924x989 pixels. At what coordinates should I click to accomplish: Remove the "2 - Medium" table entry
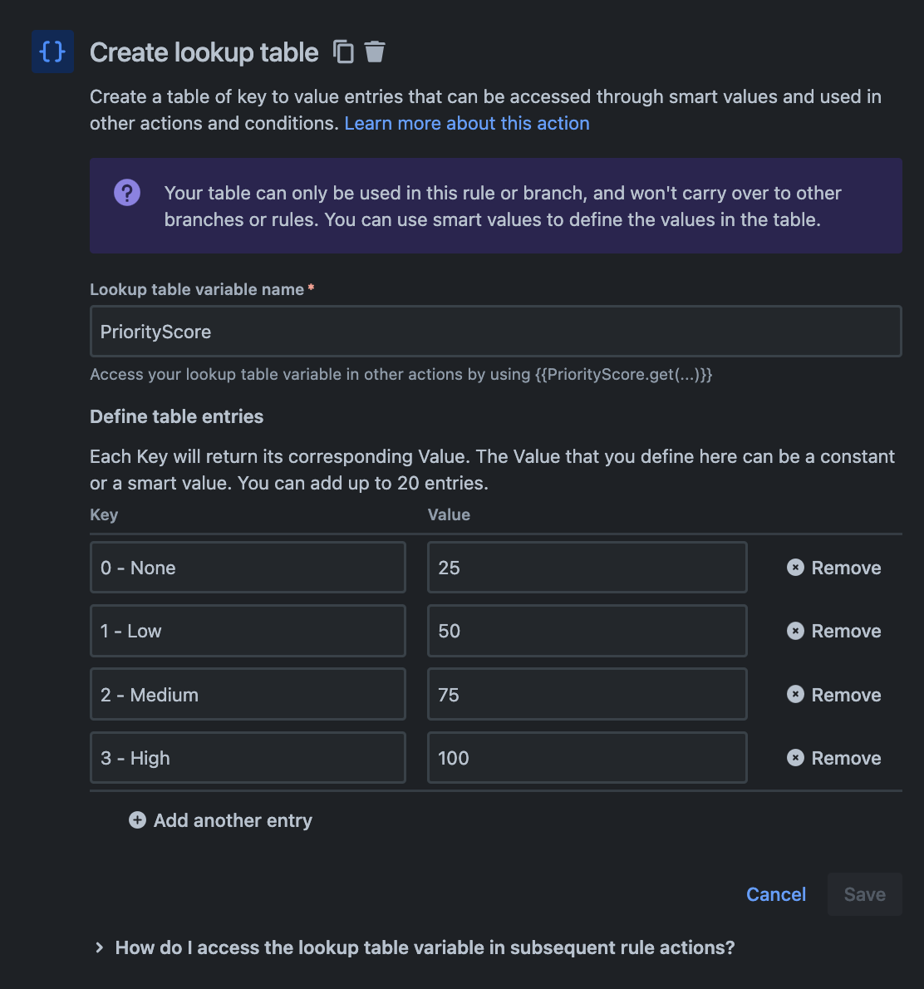[x=833, y=695]
